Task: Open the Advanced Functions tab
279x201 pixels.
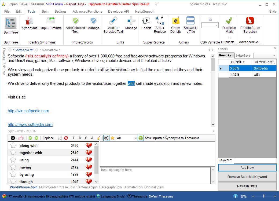Action: click(87, 11)
